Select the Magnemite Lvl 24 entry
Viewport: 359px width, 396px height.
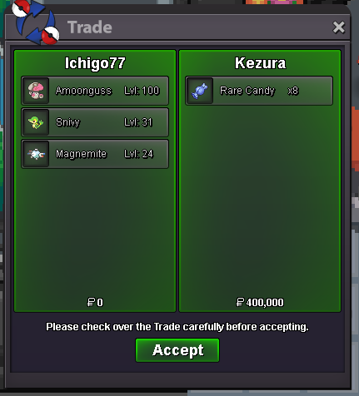click(95, 154)
